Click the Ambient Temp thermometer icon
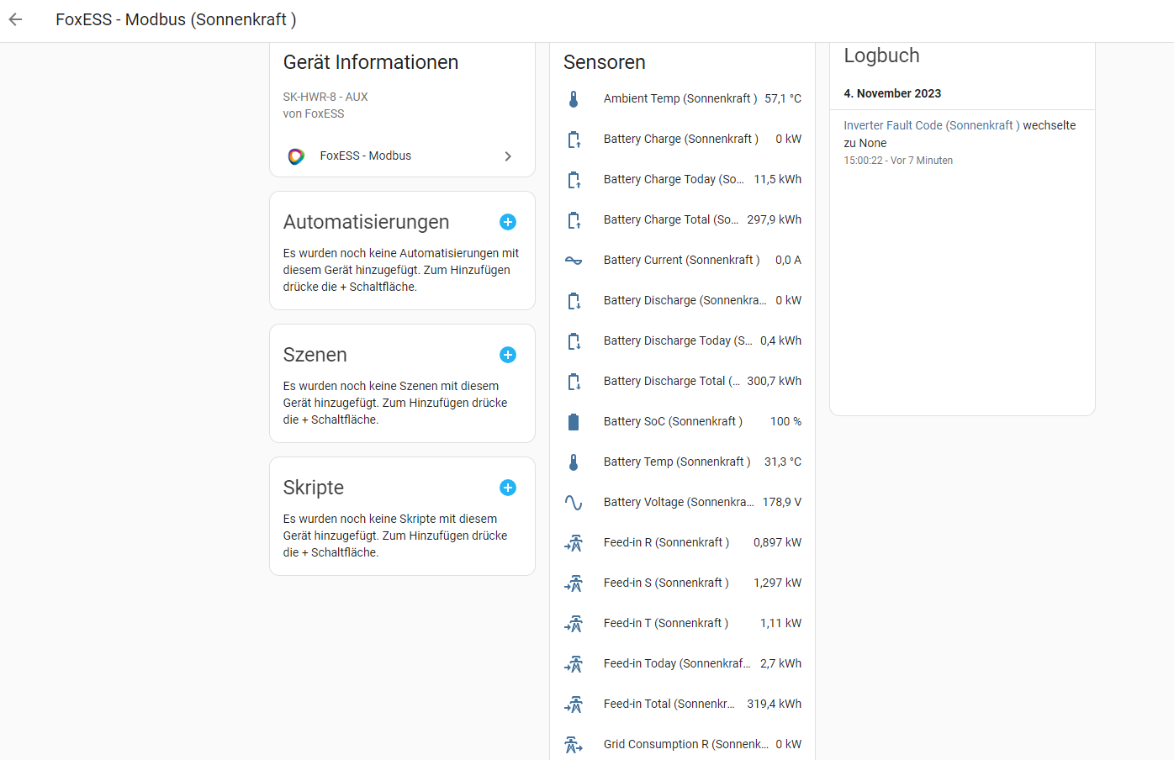1174x760 pixels. pyautogui.click(x=574, y=98)
